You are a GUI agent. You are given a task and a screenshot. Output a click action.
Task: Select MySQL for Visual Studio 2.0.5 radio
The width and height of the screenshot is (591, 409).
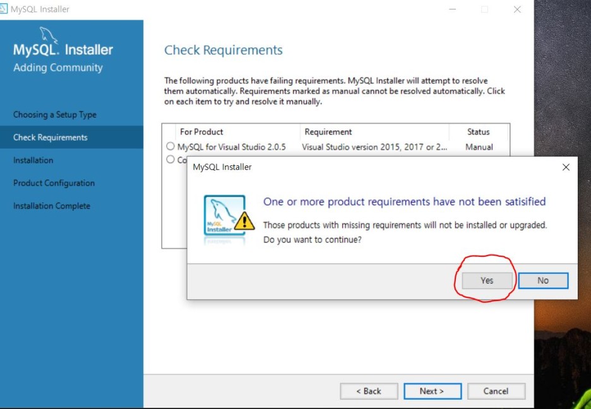point(170,146)
